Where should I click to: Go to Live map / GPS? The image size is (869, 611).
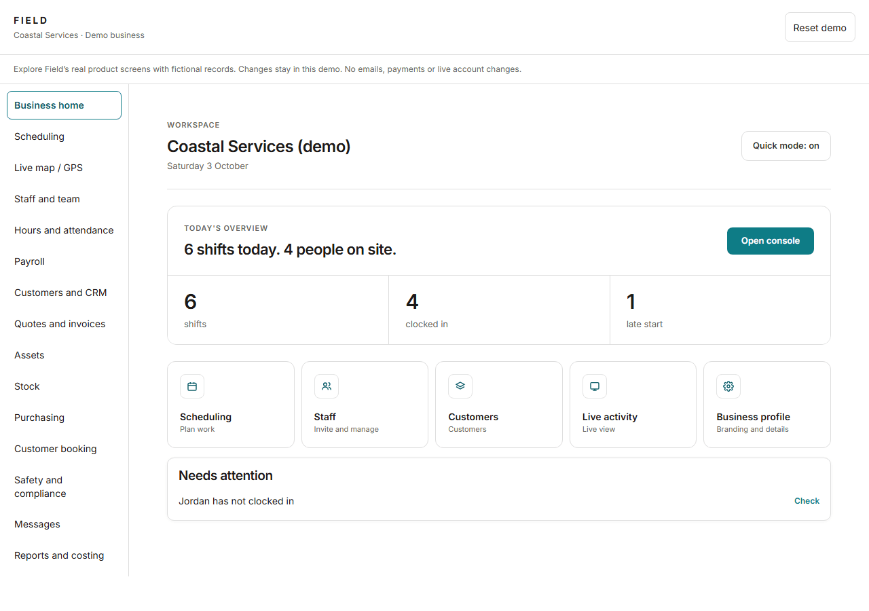click(64, 168)
